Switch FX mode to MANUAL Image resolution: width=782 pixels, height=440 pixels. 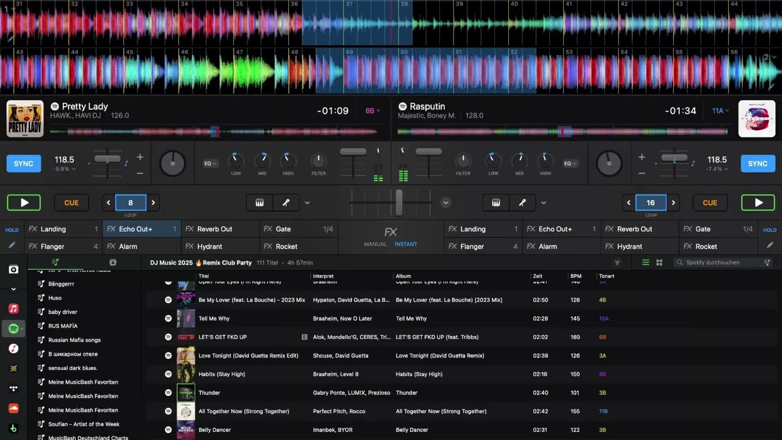(375, 244)
